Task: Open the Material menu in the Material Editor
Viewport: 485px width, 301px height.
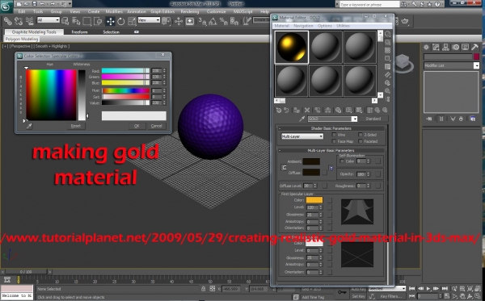Action: 282,26
